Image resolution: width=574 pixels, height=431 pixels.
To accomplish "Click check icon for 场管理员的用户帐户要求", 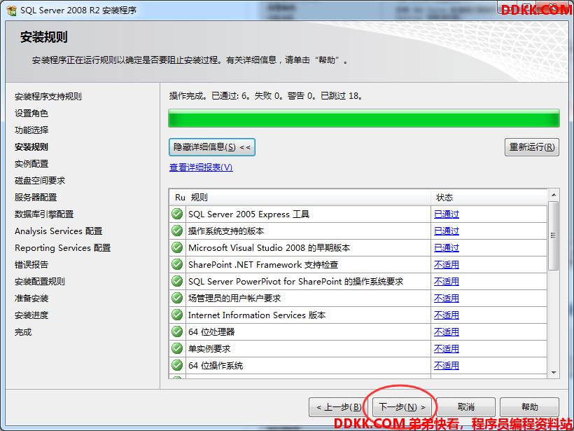I will [177, 298].
